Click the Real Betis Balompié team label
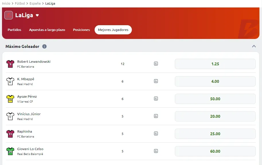 pos(30,154)
